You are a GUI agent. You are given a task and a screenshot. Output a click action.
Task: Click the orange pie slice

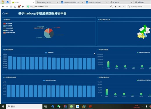47,31
